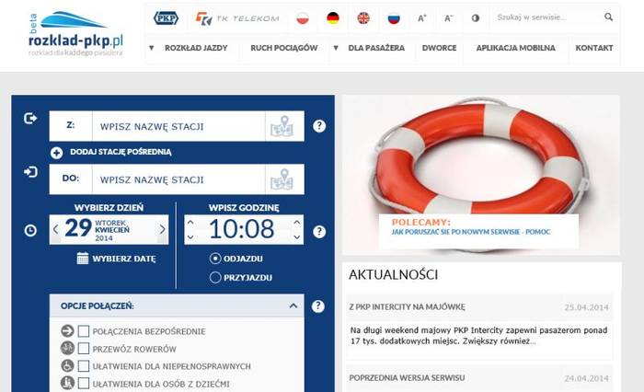The width and height of the screenshot is (644, 392).
Task: Increase font size with A+ icon
Action: tap(421, 18)
